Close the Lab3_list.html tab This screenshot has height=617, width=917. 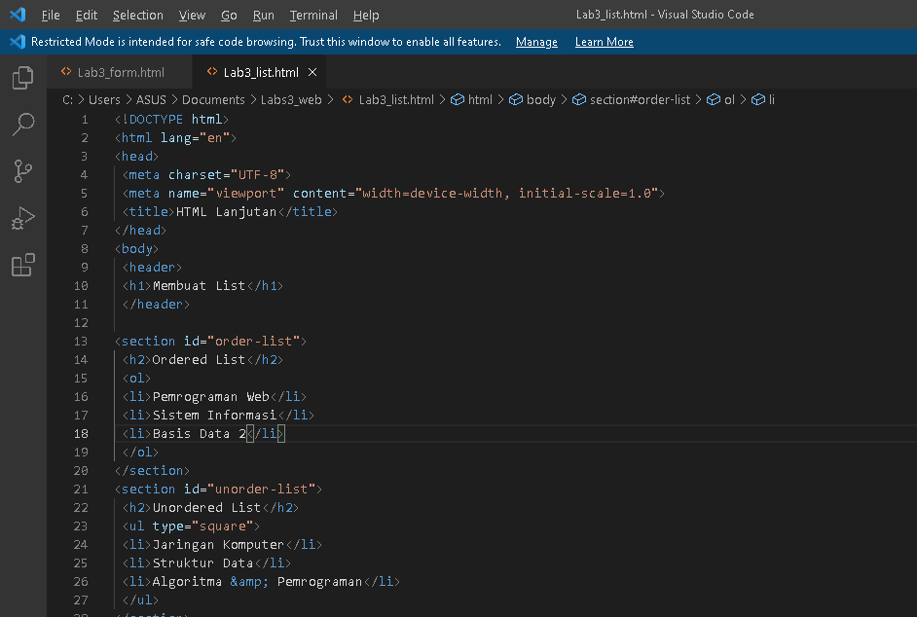pos(312,70)
